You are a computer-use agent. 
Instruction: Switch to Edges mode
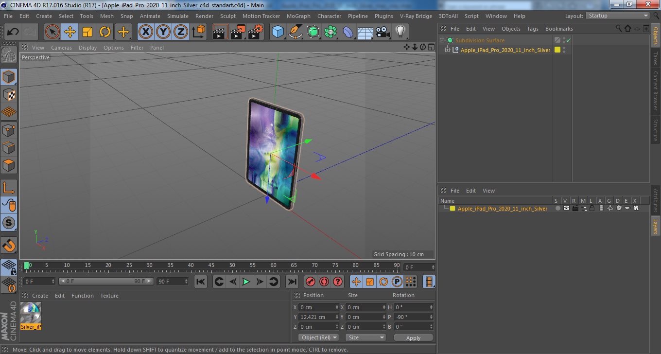pyautogui.click(x=9, y=147)
